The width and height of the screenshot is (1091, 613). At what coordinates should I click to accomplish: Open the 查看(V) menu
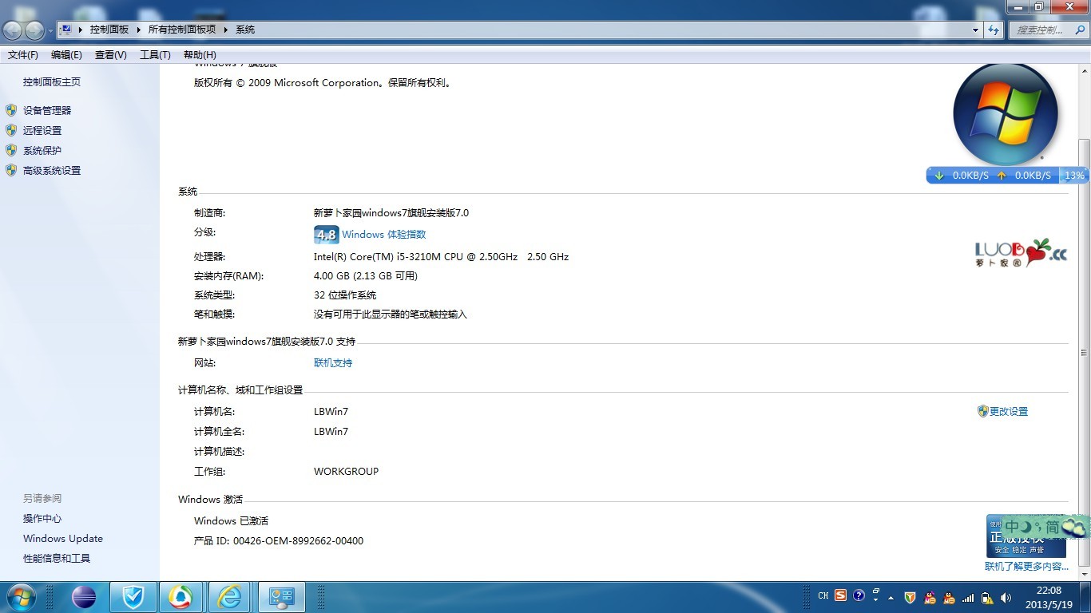click(110, 55)
